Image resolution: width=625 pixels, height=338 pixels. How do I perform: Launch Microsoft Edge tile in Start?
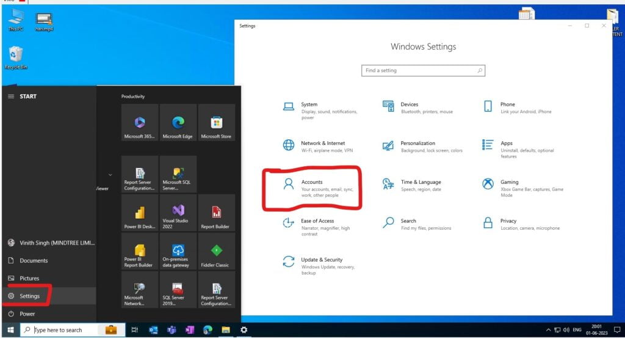click(x=178, y=122)
